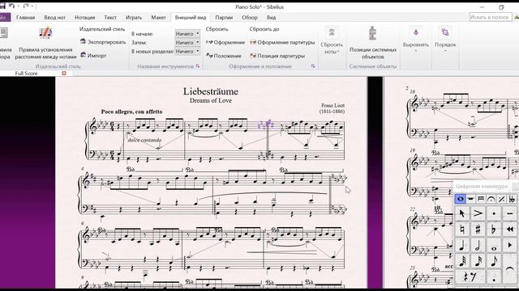
Task: Open undo history dropdown arrow
Action: pyautogui.click(x=18, y=6)
